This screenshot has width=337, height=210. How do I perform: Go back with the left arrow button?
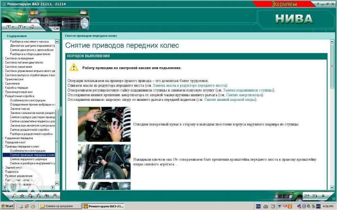click(x=8, y=27)
